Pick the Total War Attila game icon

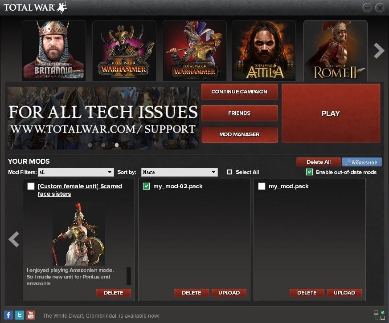(265, 50)
